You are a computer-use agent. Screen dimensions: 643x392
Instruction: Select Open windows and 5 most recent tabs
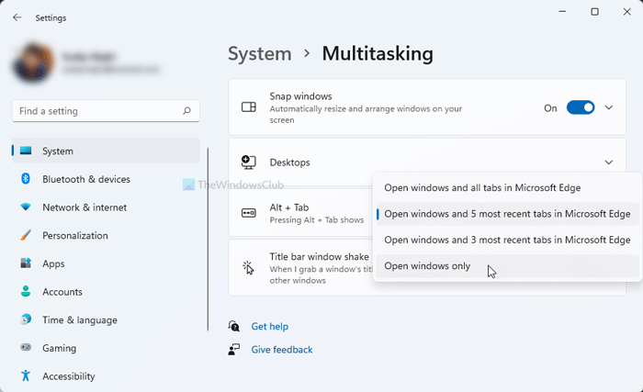[x=507, y=214]
